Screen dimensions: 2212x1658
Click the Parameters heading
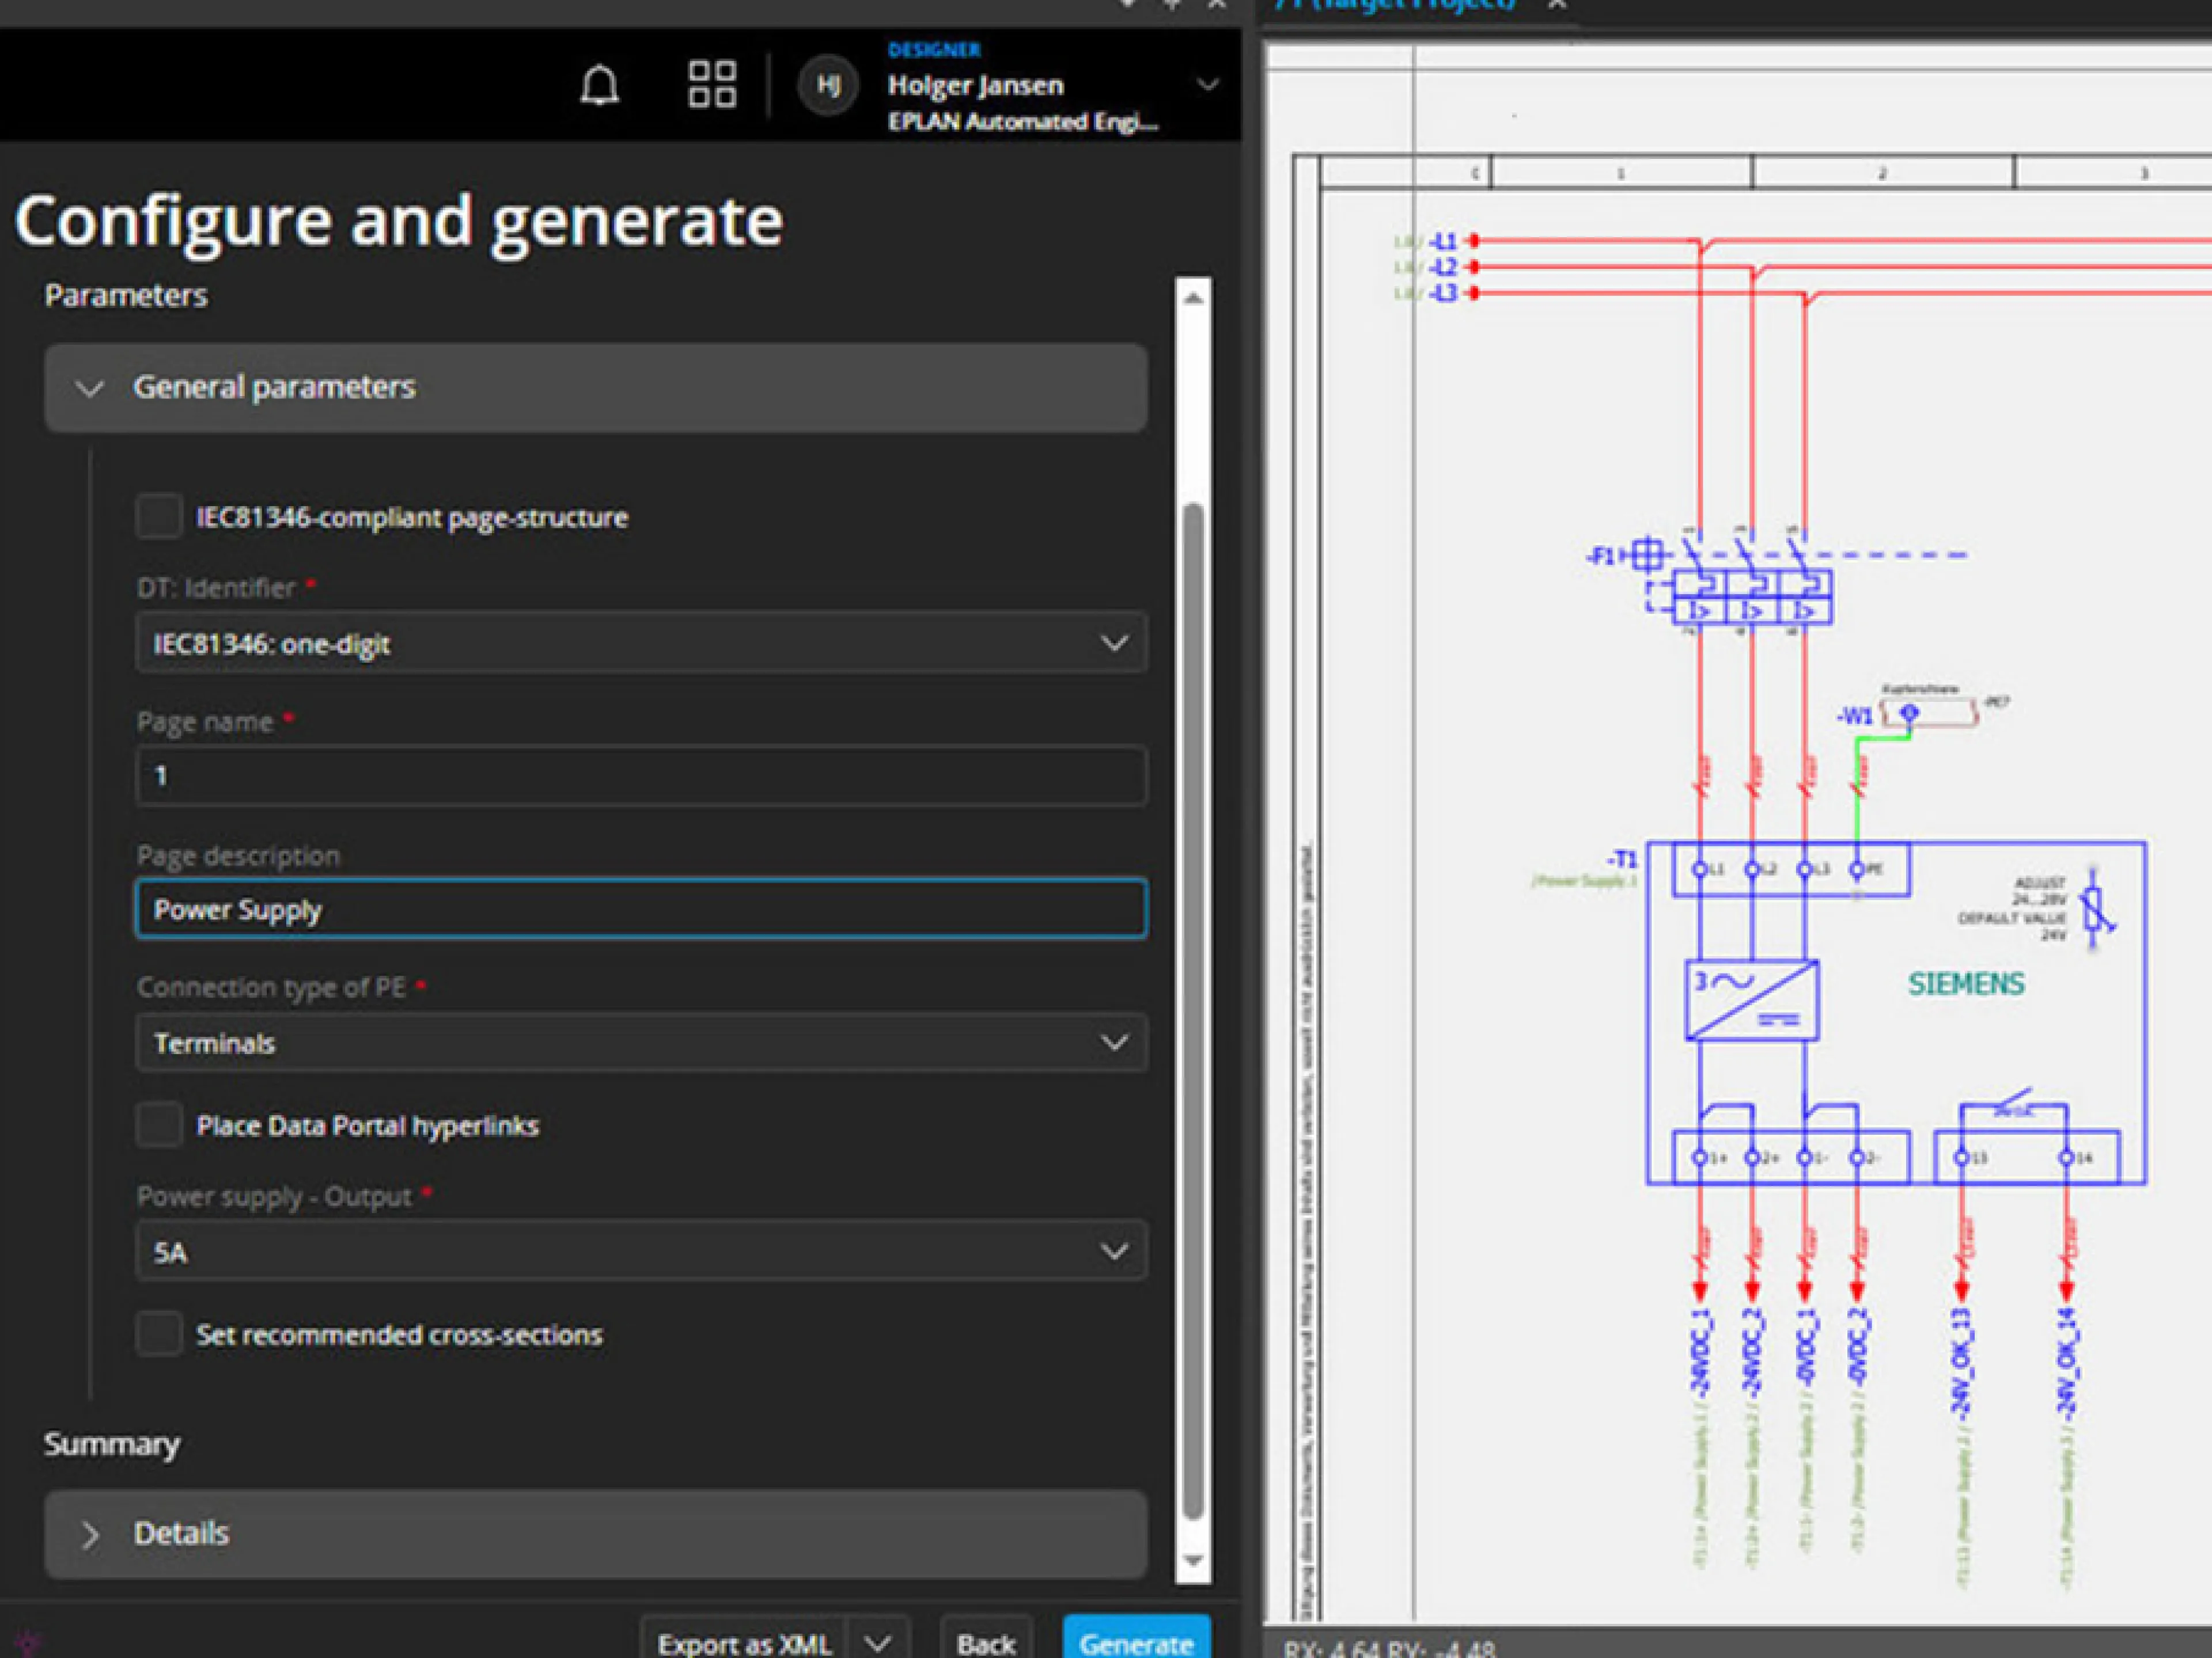coord(126,296)
